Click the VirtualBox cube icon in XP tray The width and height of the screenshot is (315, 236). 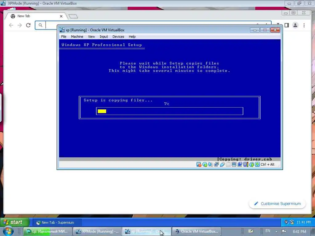coord(292,222)
